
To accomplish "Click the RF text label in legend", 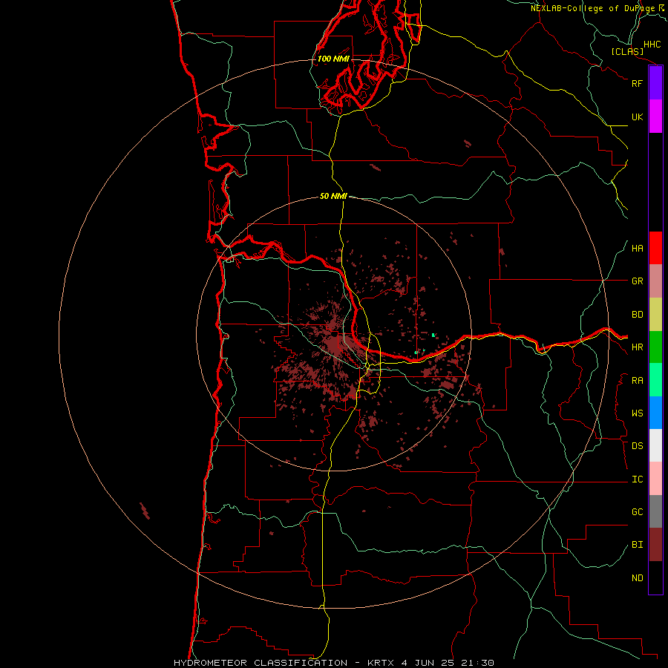I will pyautogui.click(x=637, y=83).
